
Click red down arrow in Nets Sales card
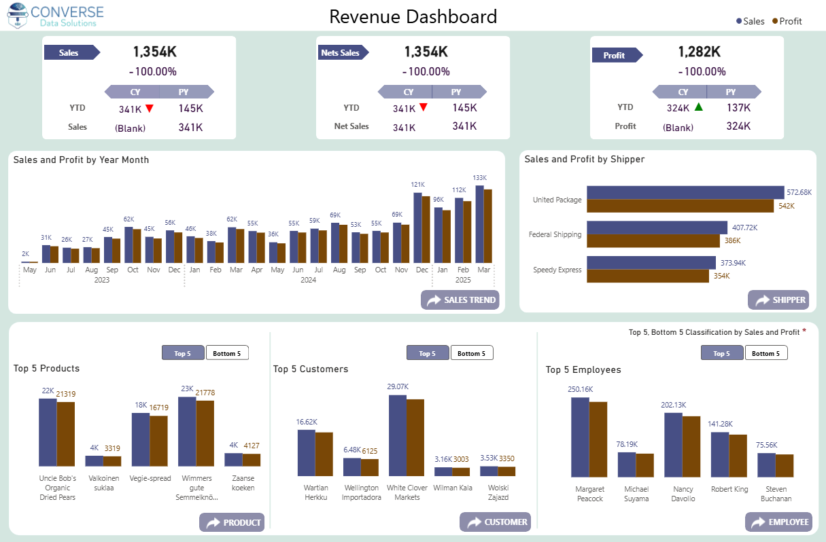coord(424,107)
